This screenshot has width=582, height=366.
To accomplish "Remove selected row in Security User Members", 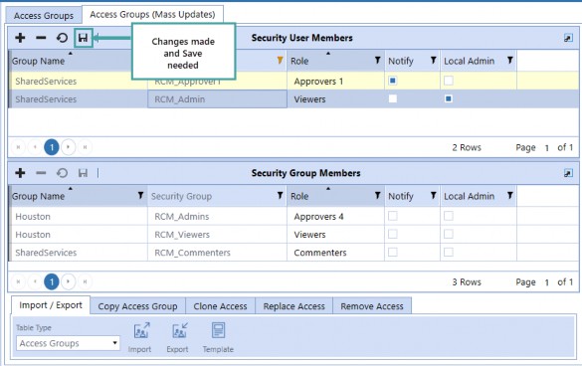I will pyautogui.click(x=41, y=38).
